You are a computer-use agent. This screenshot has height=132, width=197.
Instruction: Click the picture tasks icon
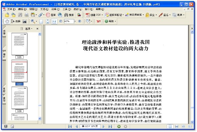pyautogui.click(x=79, y=15)
